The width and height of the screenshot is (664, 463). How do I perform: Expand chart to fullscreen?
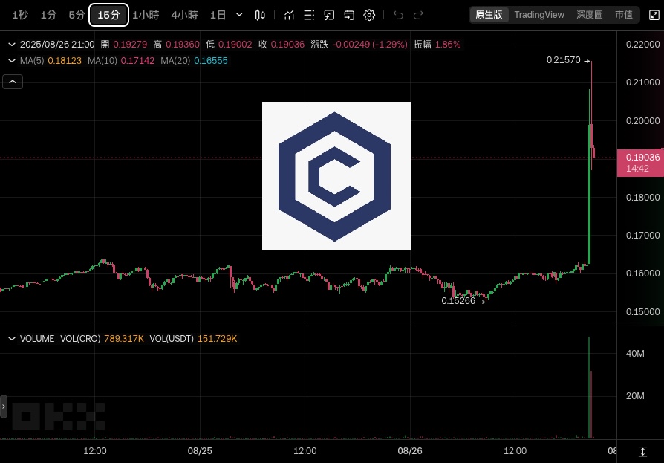coord(654,16)
